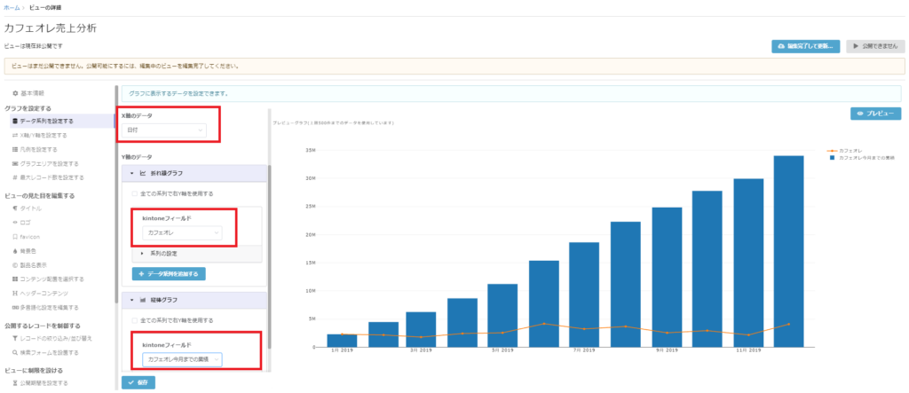
Task: Click the plus icon on データ系列を追加する
Action: 141,273
